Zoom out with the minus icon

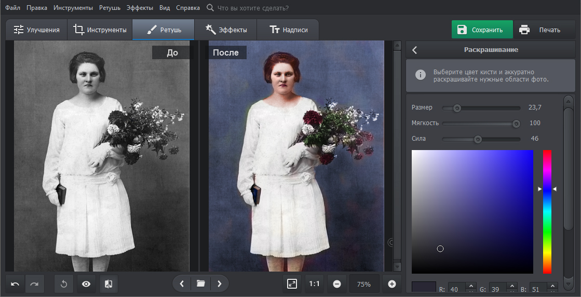(337, 284)
